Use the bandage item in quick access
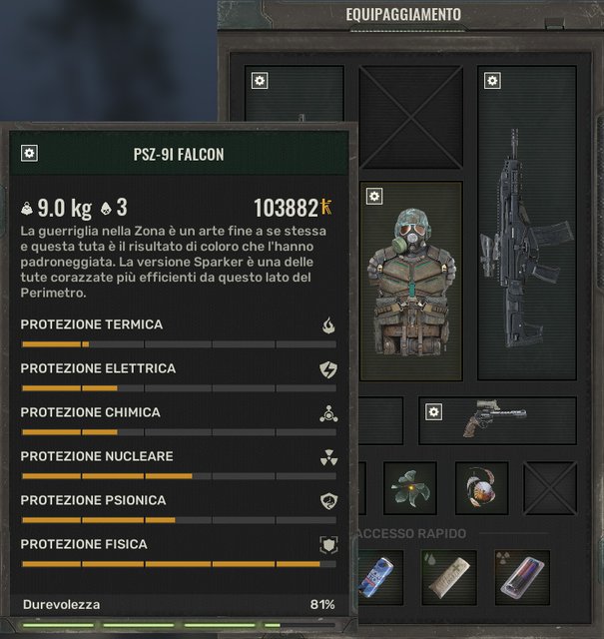The height and width of the screenshot is (639, 604). coord(449,577)
